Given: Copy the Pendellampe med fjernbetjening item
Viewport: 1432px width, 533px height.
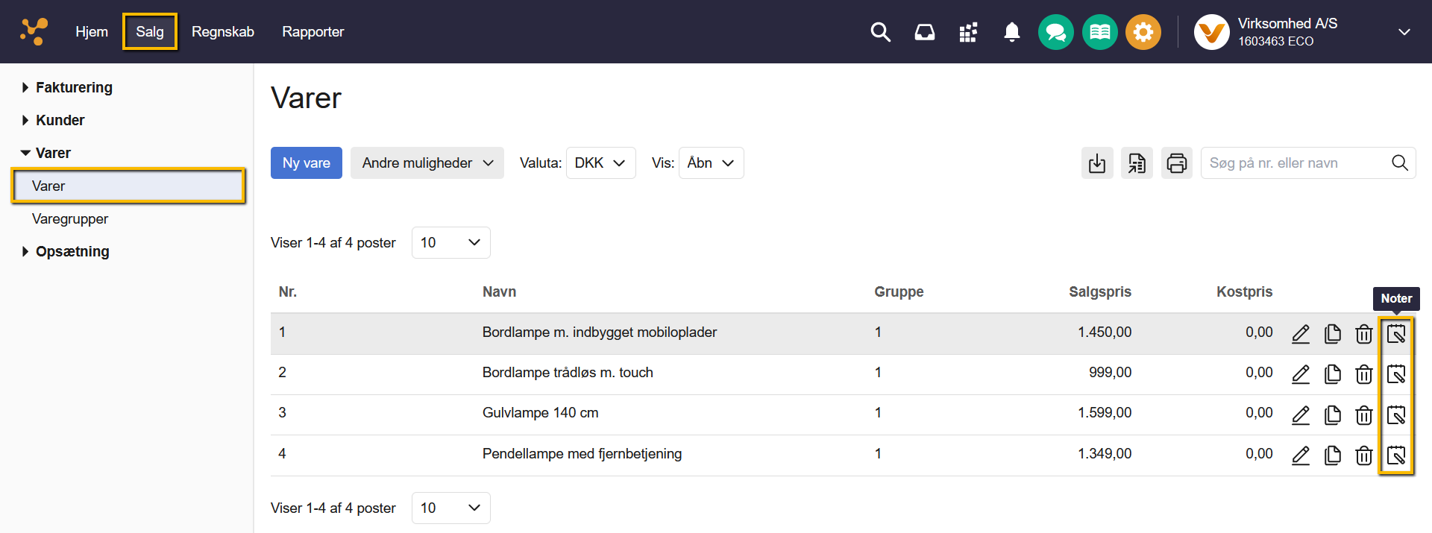Looking at the screenshot, I should [x=1332, y=455].
